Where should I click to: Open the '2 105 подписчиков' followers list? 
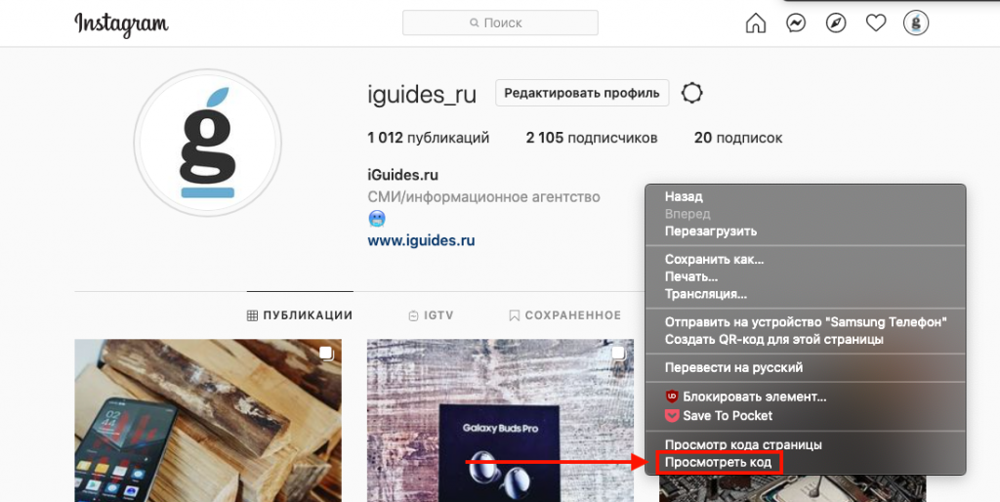(x=591, y=138)
